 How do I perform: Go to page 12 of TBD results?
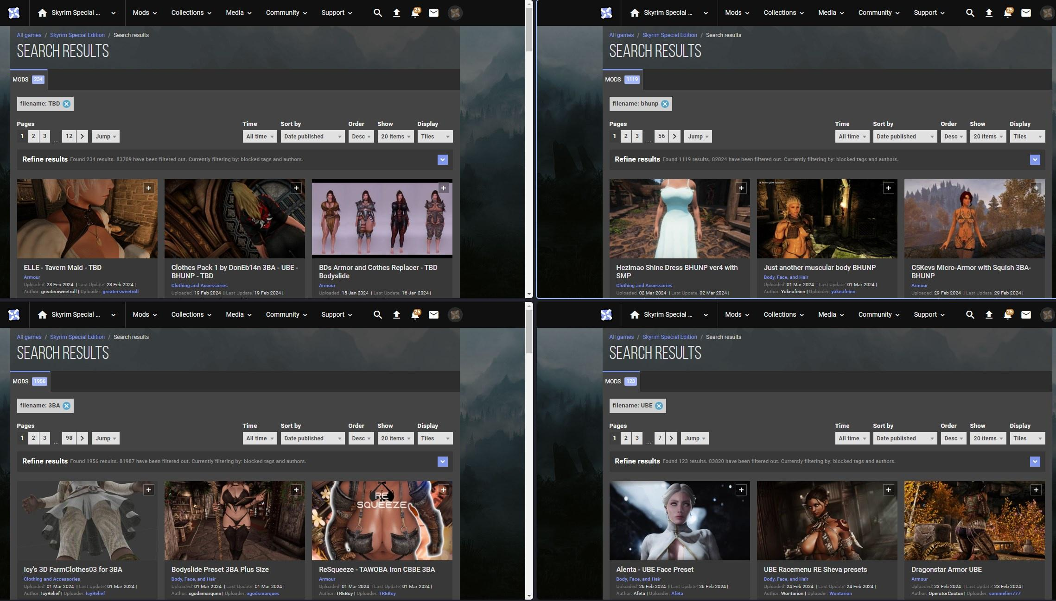[69, 136]
